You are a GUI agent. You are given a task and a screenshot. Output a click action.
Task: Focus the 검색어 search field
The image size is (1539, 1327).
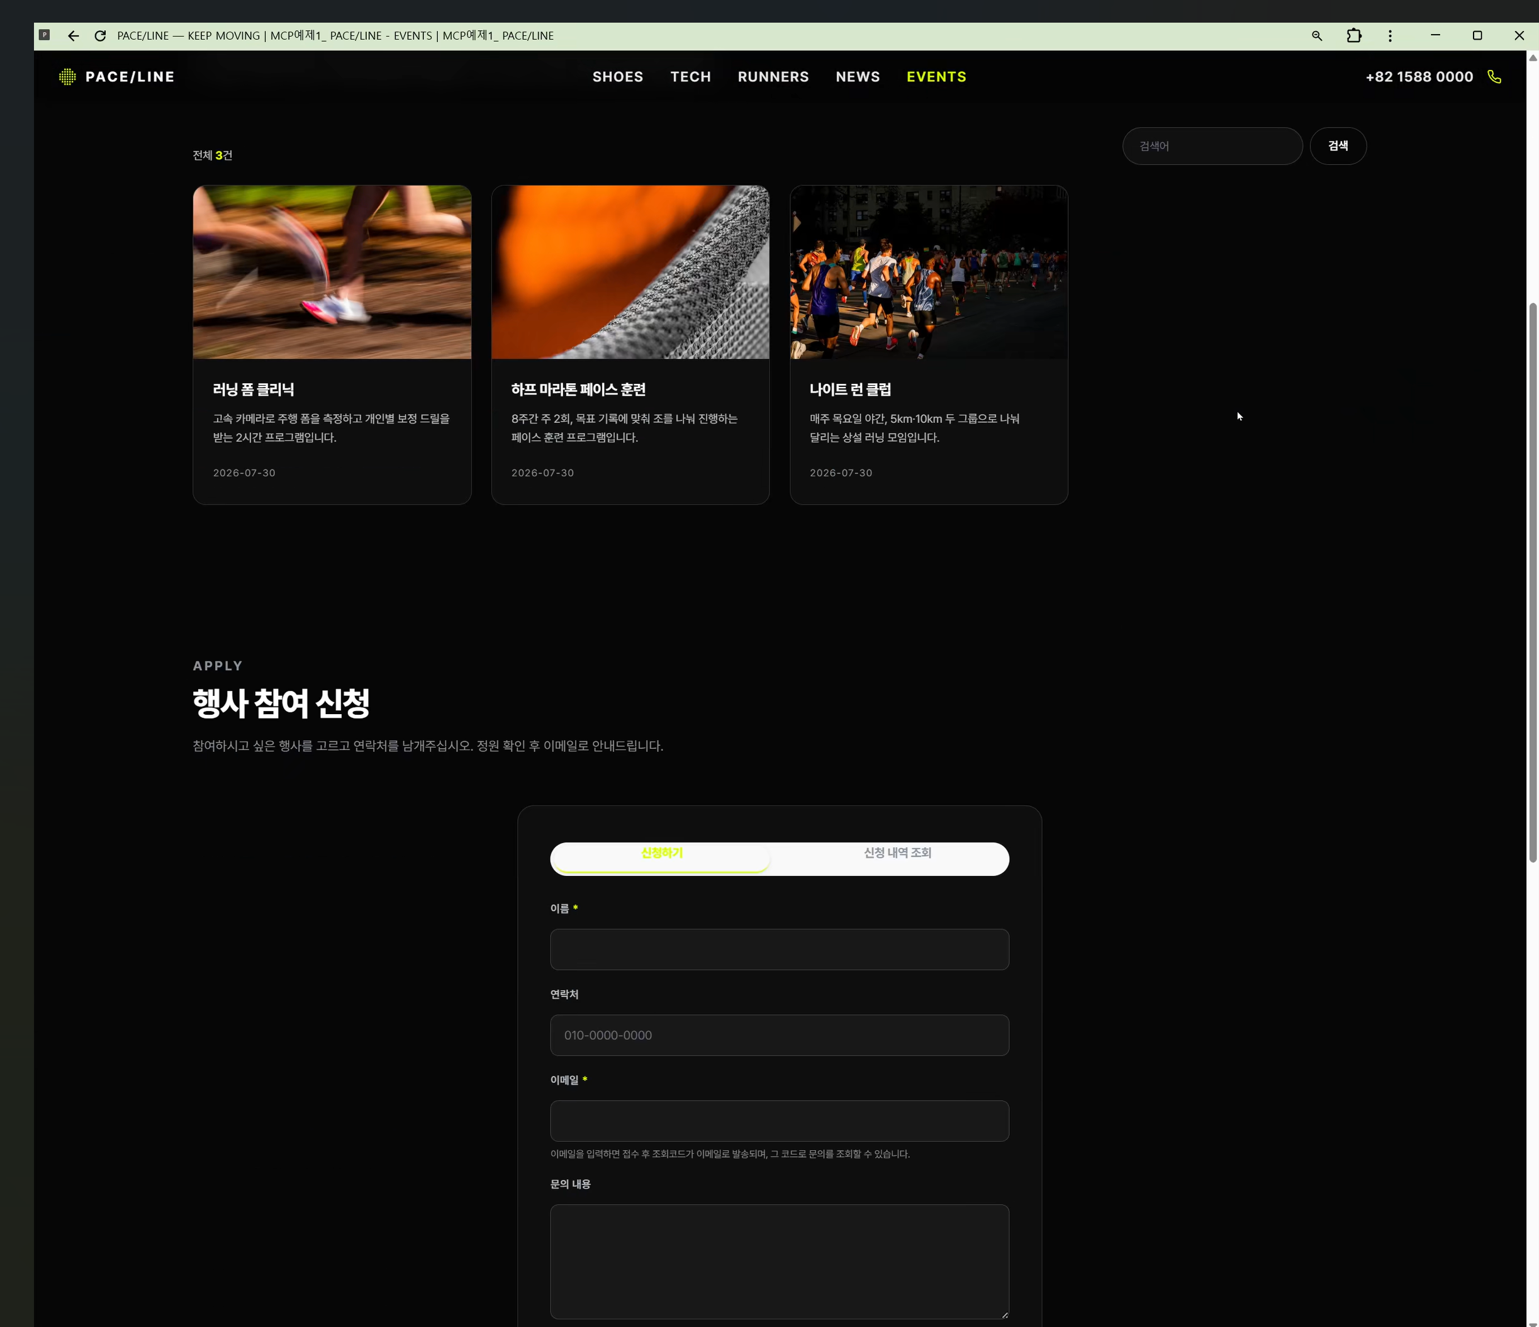click(x=1211, y=145)
